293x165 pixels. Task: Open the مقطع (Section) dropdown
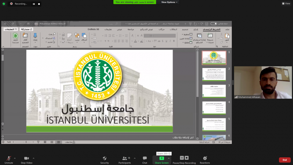pyautogui.click(x=188, y=42)
